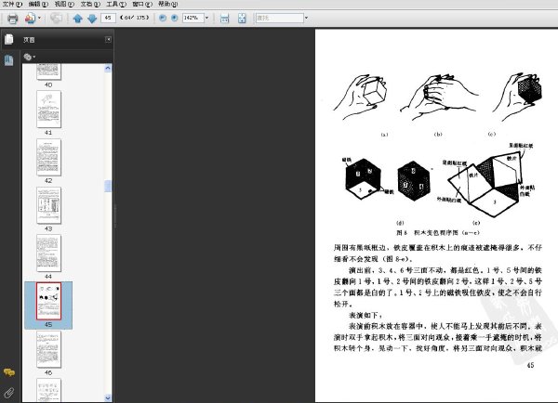Open the 文件 (File) menu
This screenshot has height=403, width=558.
click(x=12, y=4)
